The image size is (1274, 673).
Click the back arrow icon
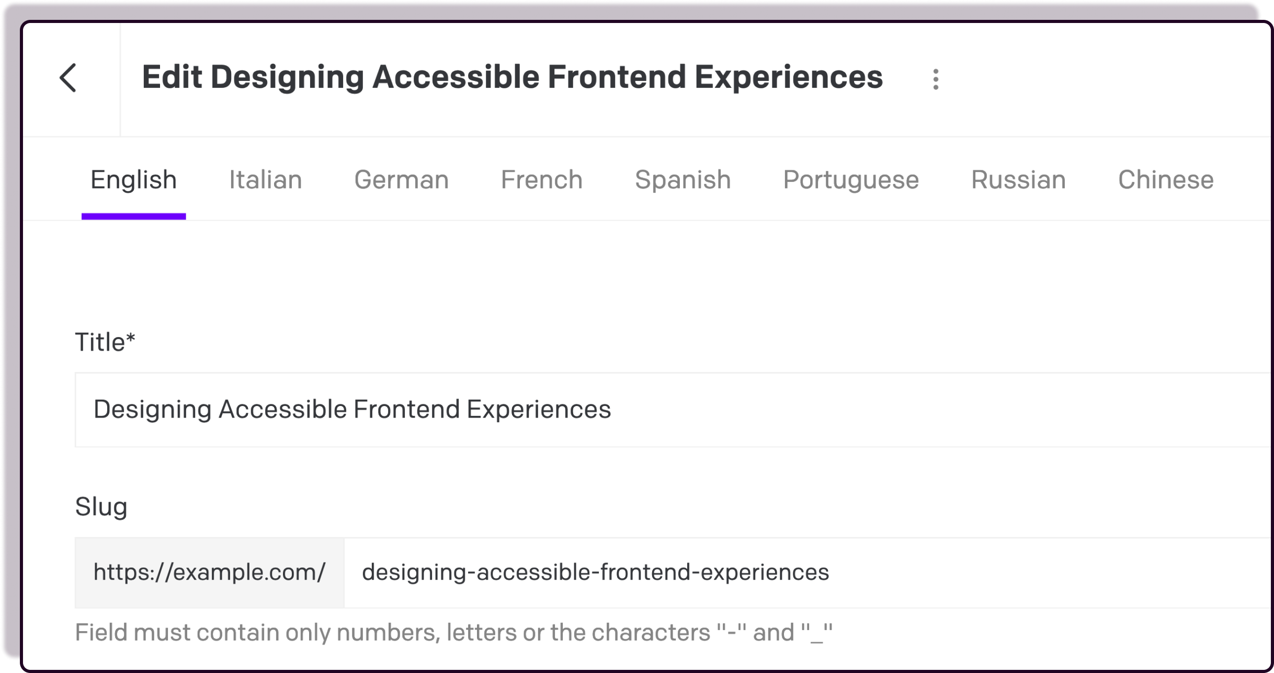tap(68, 78)
